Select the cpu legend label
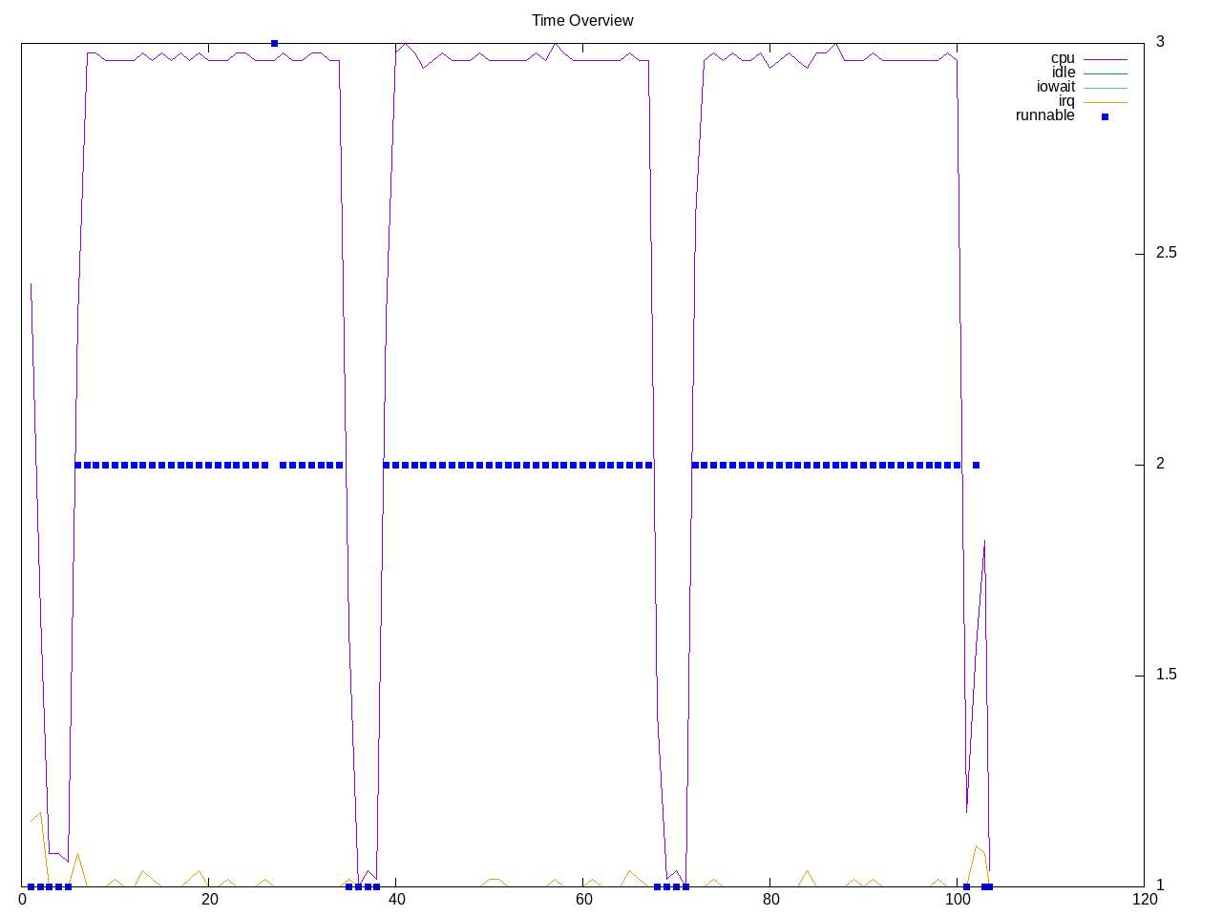1222x916 pixels. tap(1063, 58)
